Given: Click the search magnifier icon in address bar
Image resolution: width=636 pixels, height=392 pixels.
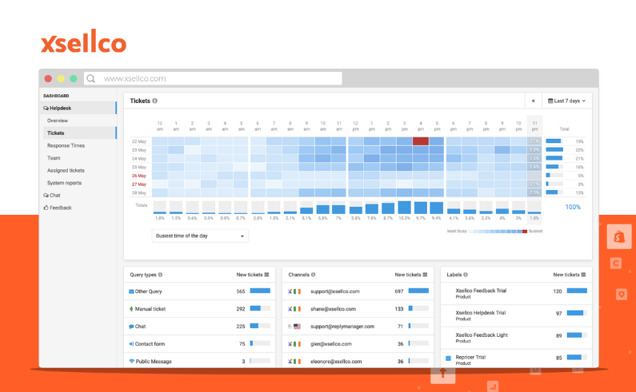Looking at the screenshot, I should point(91,78).
